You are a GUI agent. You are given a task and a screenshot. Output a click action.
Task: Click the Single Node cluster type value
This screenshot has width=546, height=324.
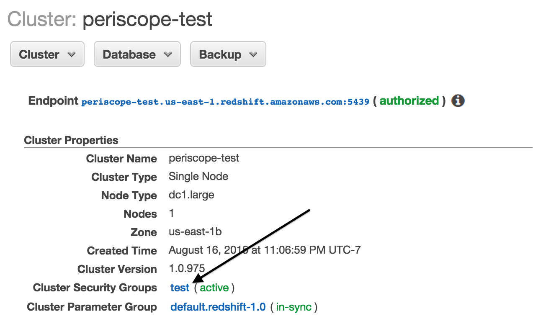[x=198, y=176]
